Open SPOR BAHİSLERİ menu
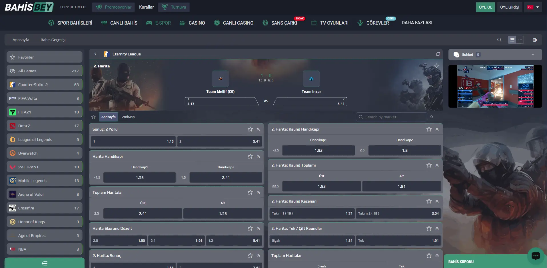The width and height of the screenshot is (547, 268). click(70, 23)
